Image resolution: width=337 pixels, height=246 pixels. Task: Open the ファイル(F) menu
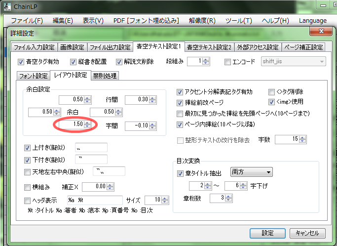tap(27, 21)
